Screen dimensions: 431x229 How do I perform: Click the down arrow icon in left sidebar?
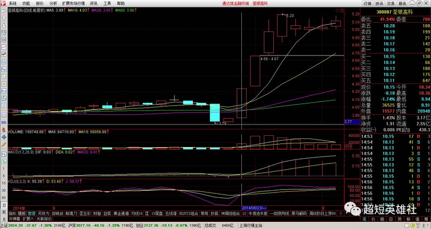[3, 26]
